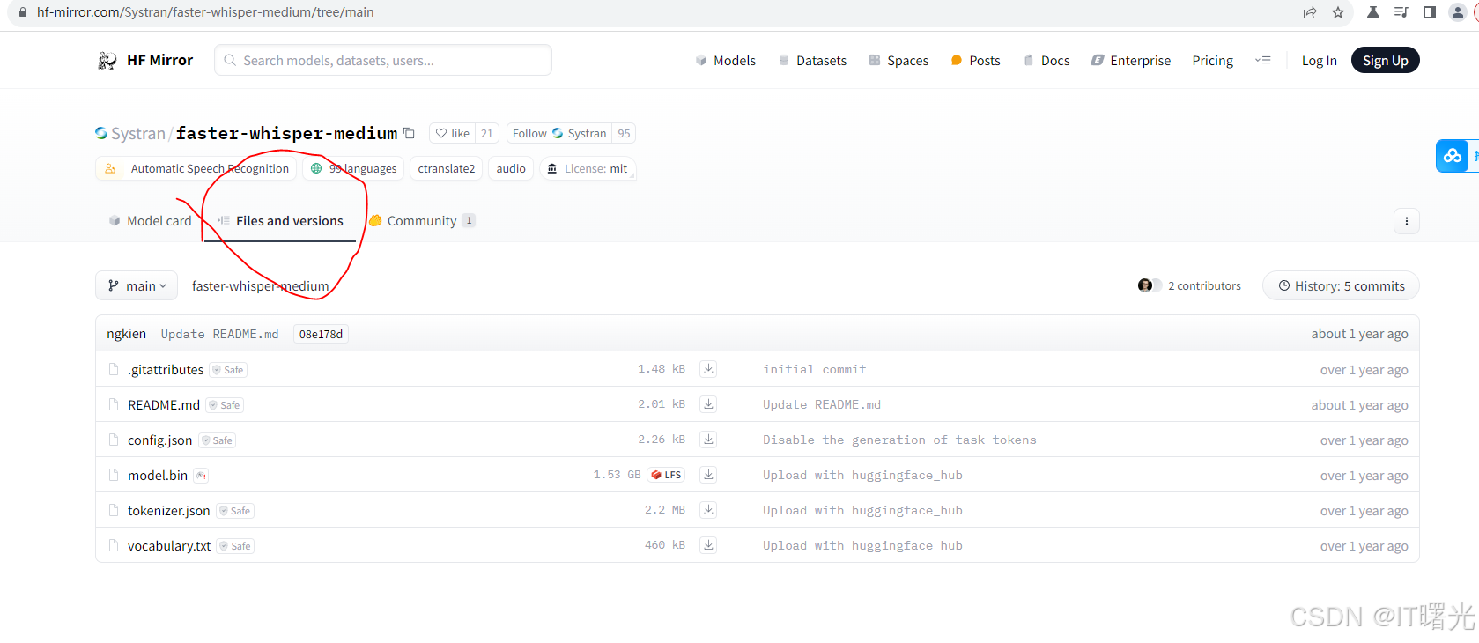Click the Sign Up button
Screen dimensions: 1479x643
1385,60
